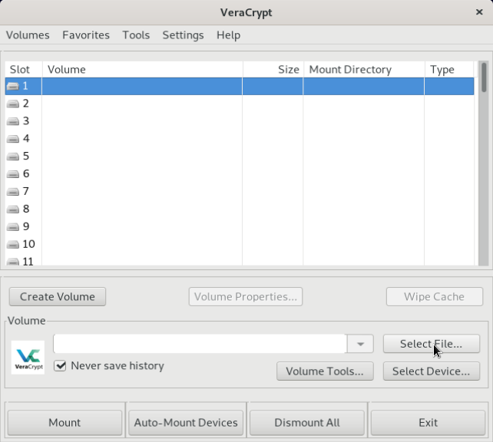
Task: Select the drive icon for slot 10
Action: [x=13, y=244]
